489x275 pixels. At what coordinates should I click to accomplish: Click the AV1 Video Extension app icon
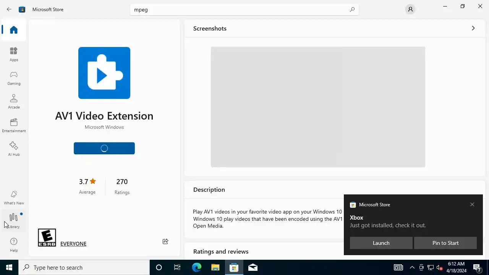click(x=104, y=73)
